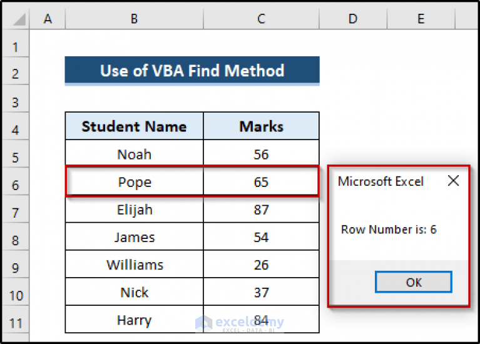480x344 pixels.
Task: Select the 'Marks' header cell
Action: 261,126
